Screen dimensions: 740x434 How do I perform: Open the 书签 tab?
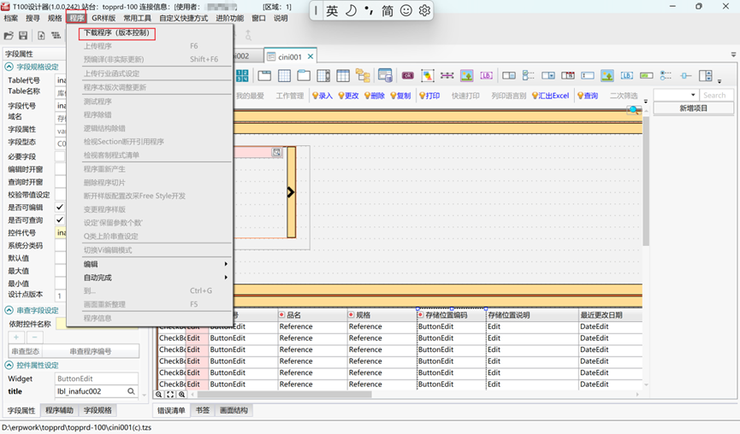(203, 410)
